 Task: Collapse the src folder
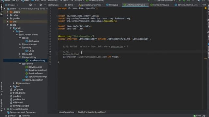pos(8,25)
